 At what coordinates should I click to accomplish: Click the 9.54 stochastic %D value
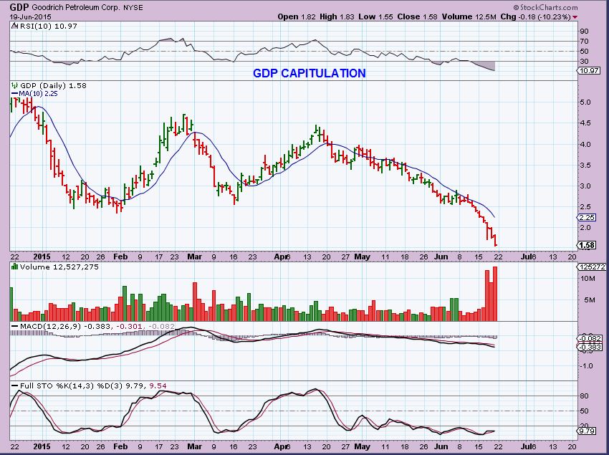pos(158,385)
